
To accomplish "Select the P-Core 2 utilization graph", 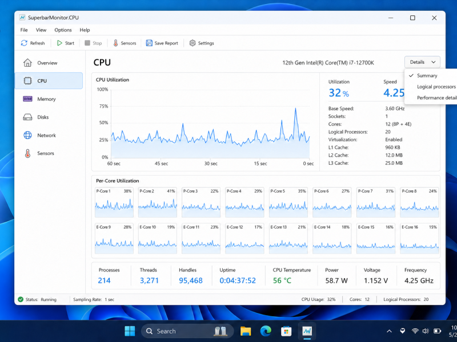I will coord(158,202).
